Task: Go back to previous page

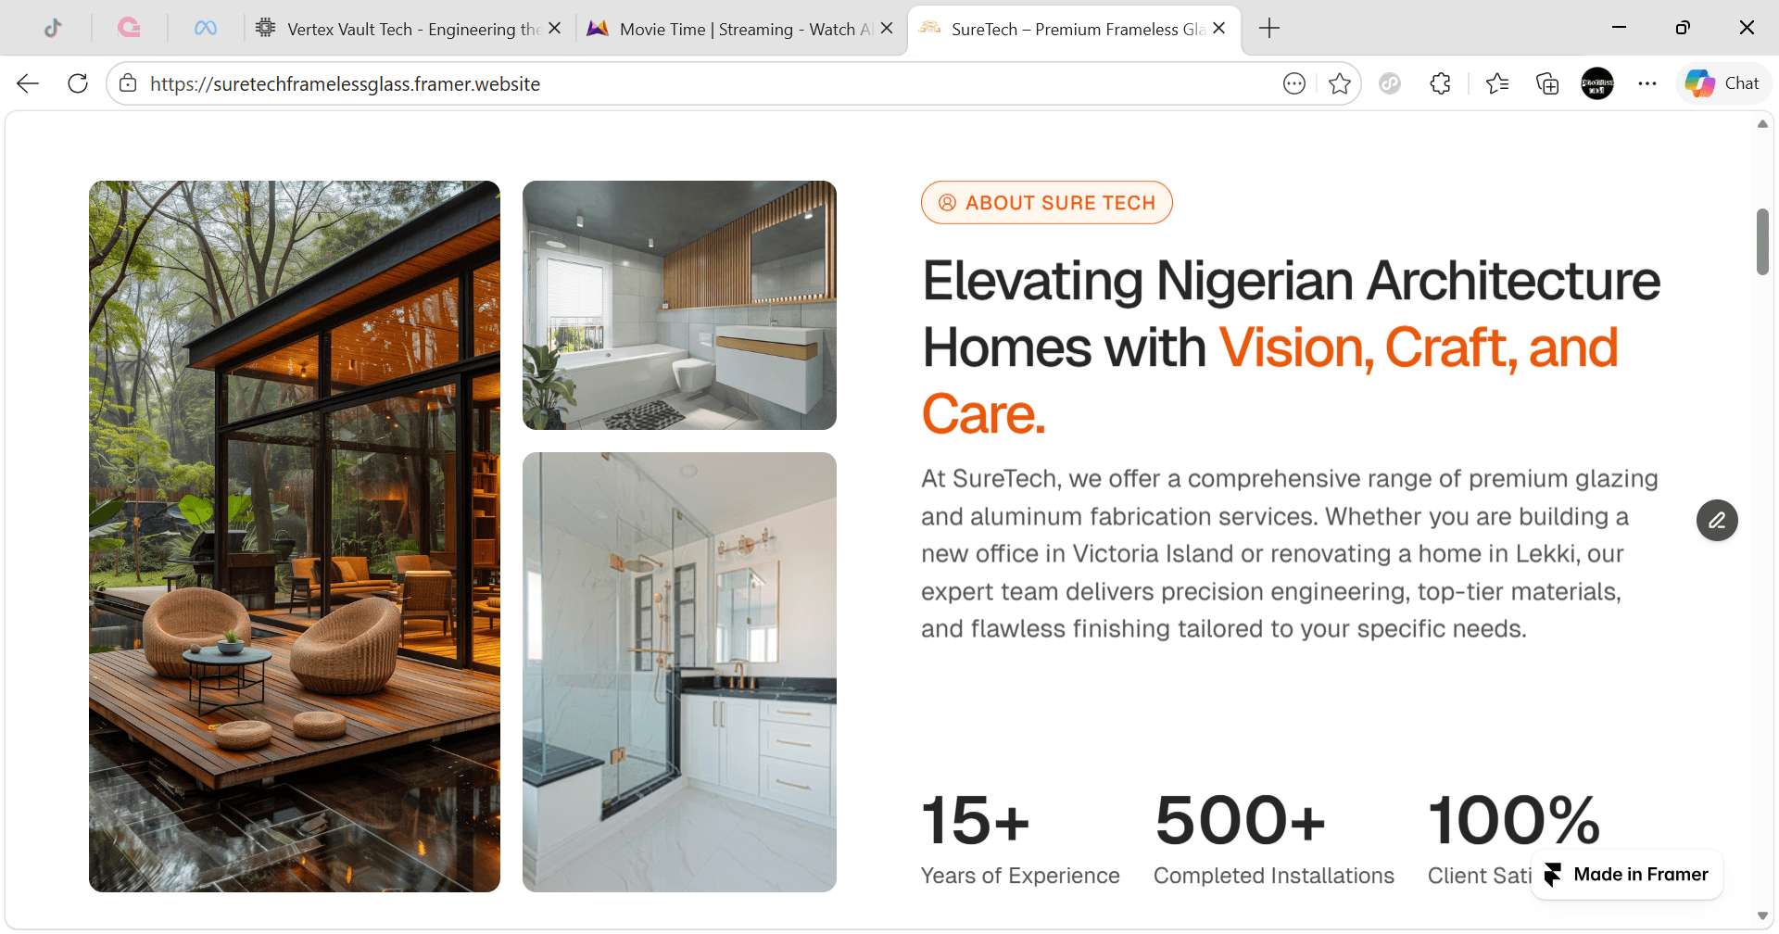Action: click(28, 83)
